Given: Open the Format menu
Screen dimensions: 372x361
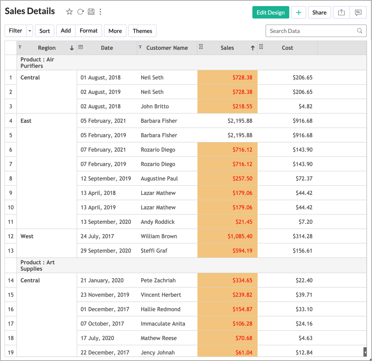Looking at the screenshot, I should 88,30.
